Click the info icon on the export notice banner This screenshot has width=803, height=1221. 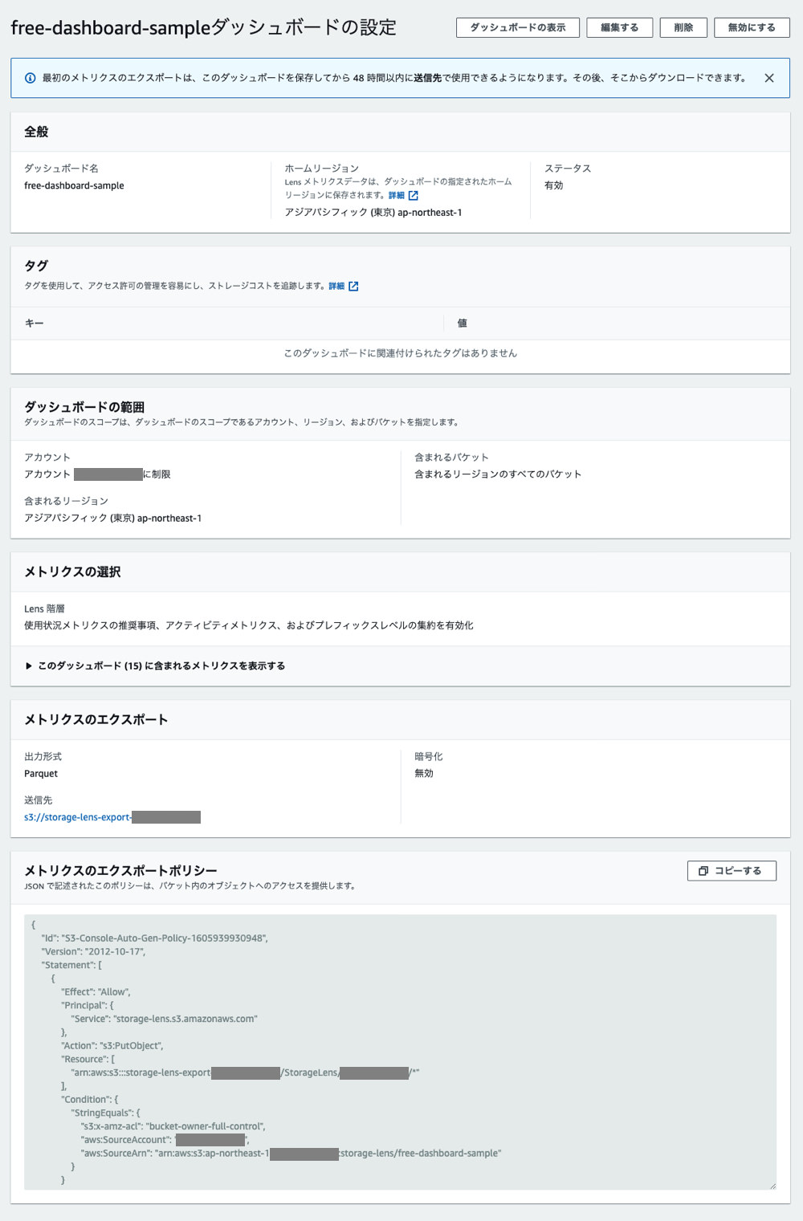[29, 77]
